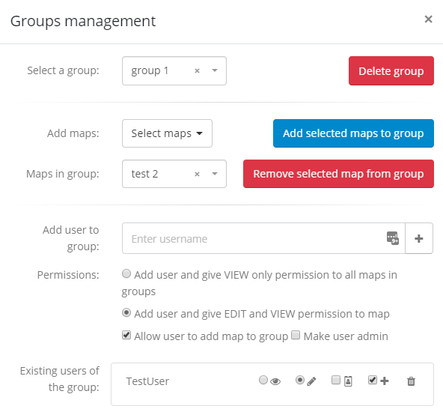Clear the test 2 map selection

pyautogui.click(x=198, y=174)
